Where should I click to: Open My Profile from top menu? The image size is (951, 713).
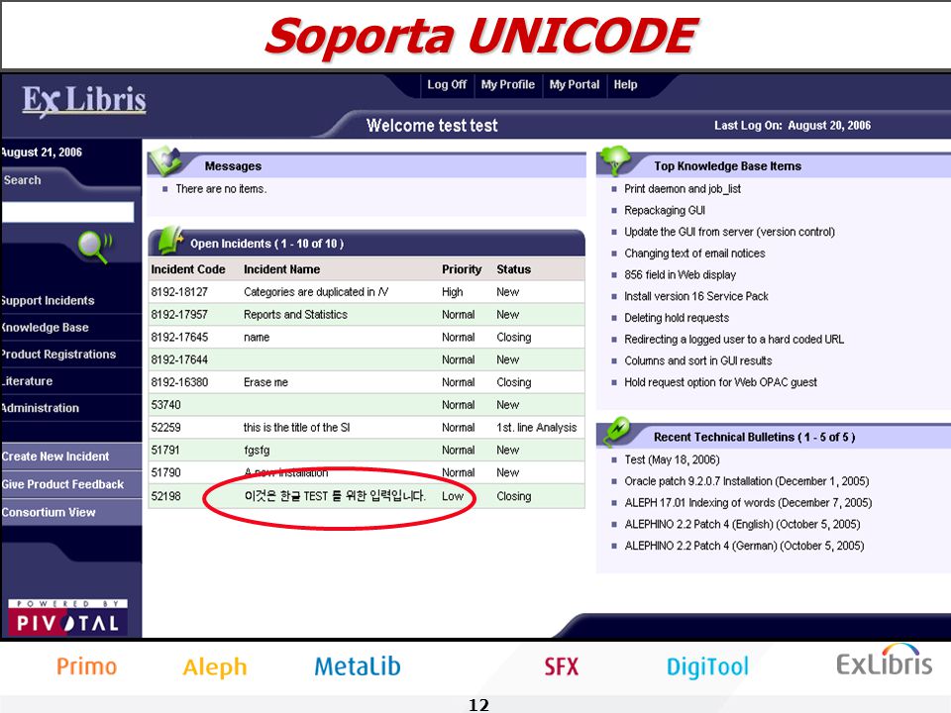point(507,85)
